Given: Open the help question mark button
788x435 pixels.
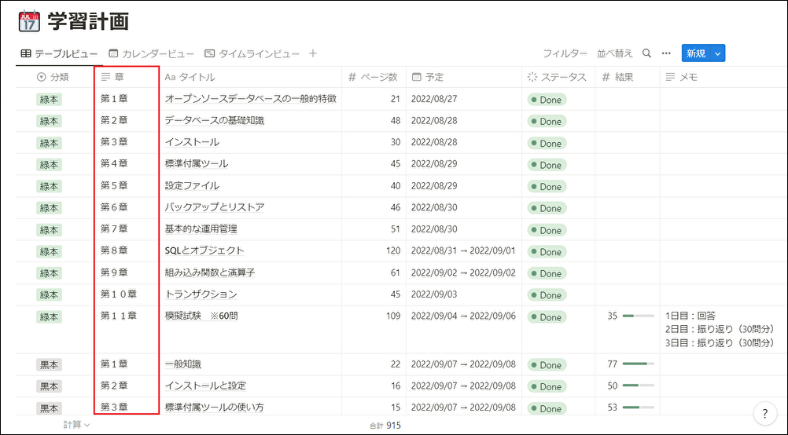Looking at the screenshot, I should (x=765, y=414).
